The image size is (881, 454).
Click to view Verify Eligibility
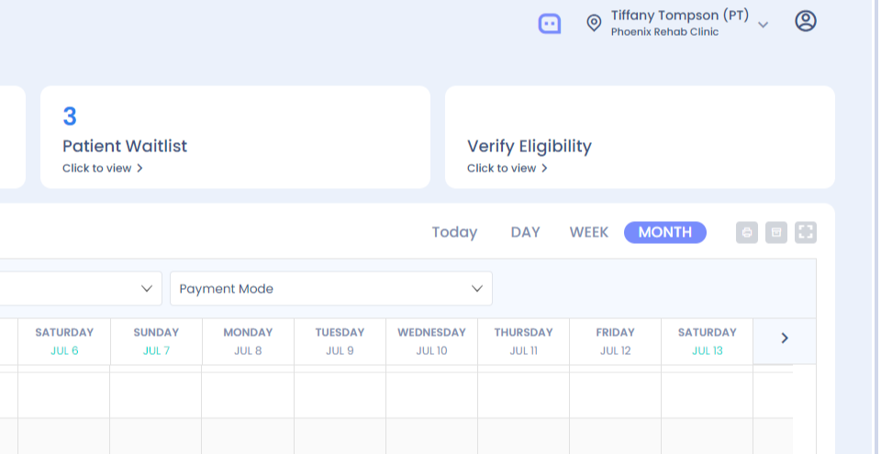507,168
